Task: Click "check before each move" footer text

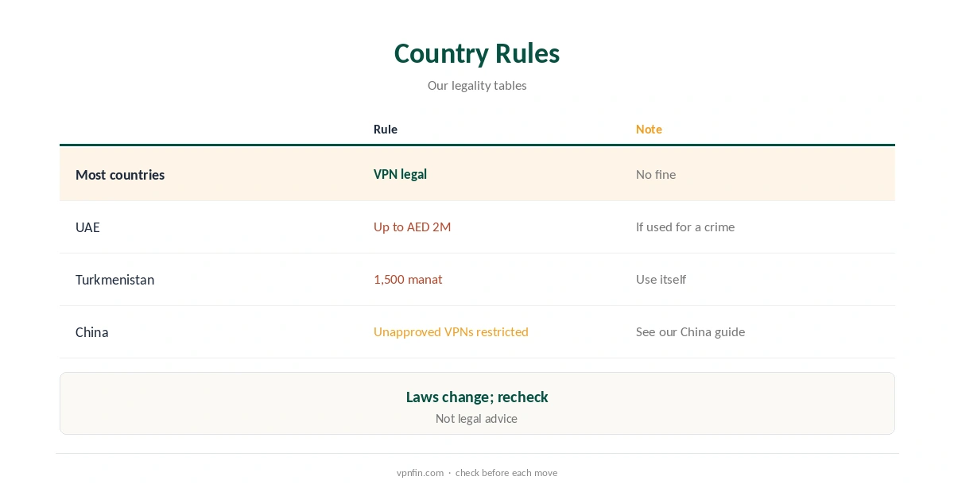Action: point(506,473)
